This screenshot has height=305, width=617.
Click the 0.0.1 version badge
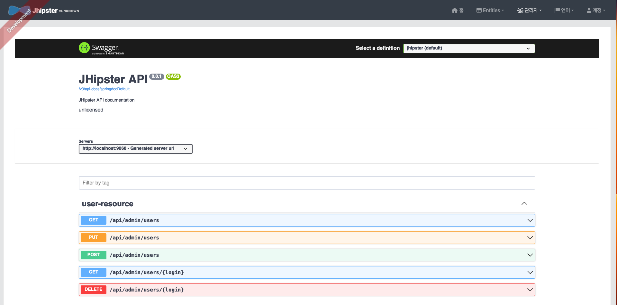tap(157, 76)
